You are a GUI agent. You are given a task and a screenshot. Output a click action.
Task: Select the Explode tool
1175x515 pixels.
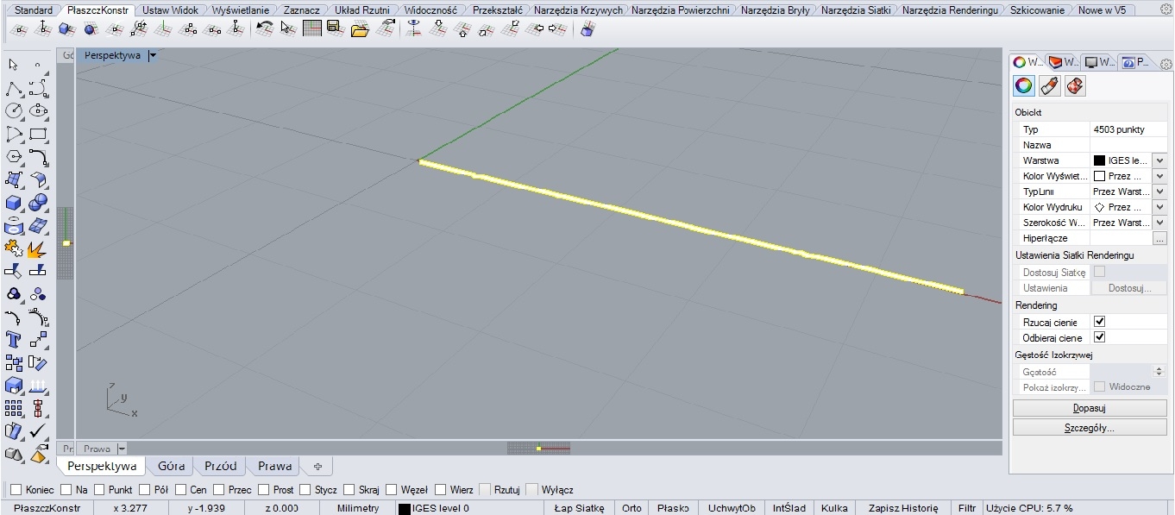(38, 248)
